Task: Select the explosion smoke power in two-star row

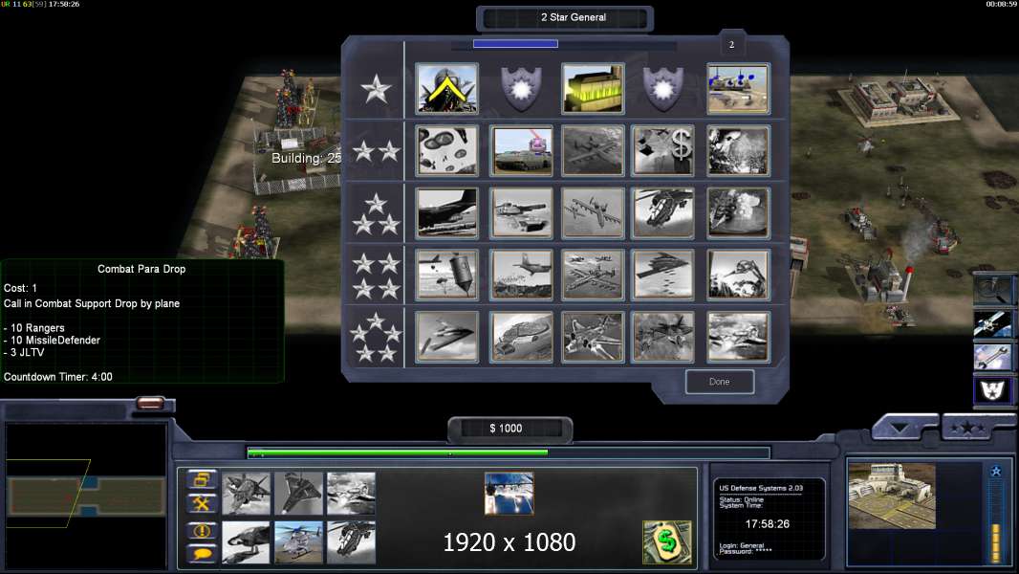Action: pyautogui.click(x=738, y=151)
